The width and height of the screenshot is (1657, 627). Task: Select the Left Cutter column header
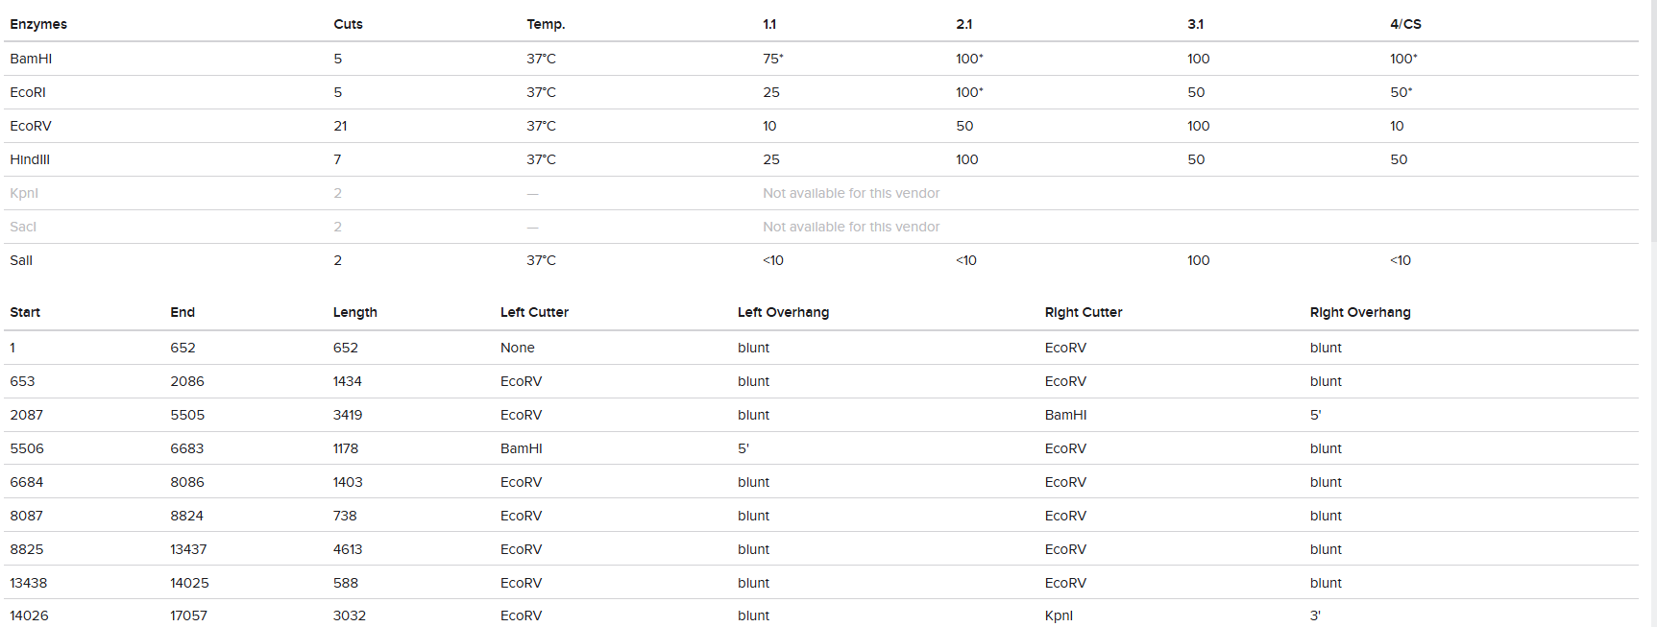[x=534, y=312]
